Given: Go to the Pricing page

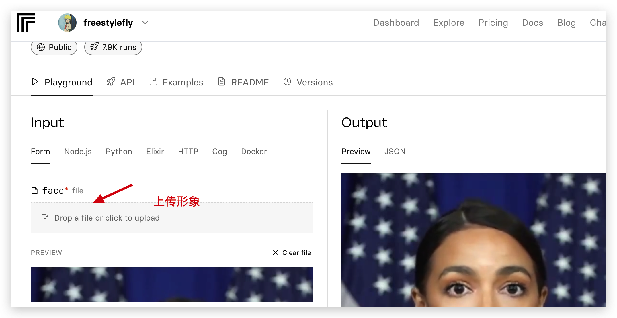Looking at the screenshot, I should click(493, 23).
